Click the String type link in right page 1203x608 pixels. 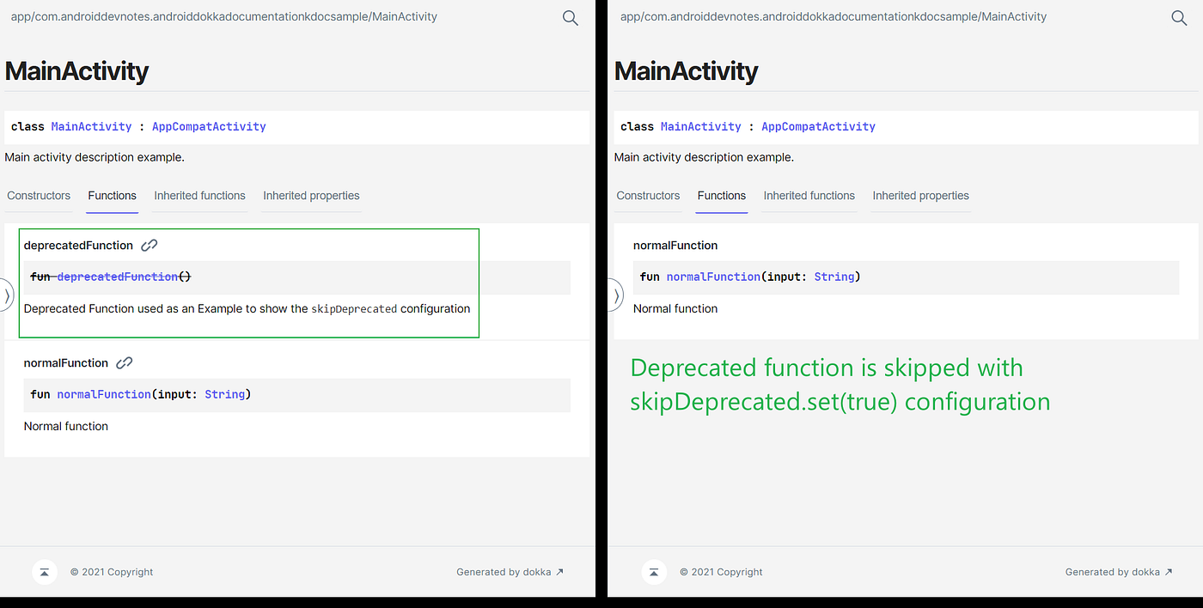[x=834, y=277]
